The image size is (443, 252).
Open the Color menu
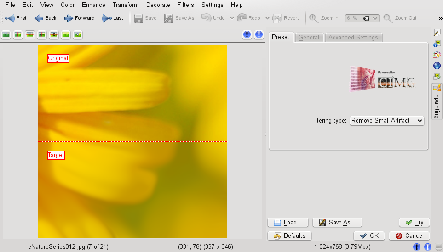coord(68,5)
